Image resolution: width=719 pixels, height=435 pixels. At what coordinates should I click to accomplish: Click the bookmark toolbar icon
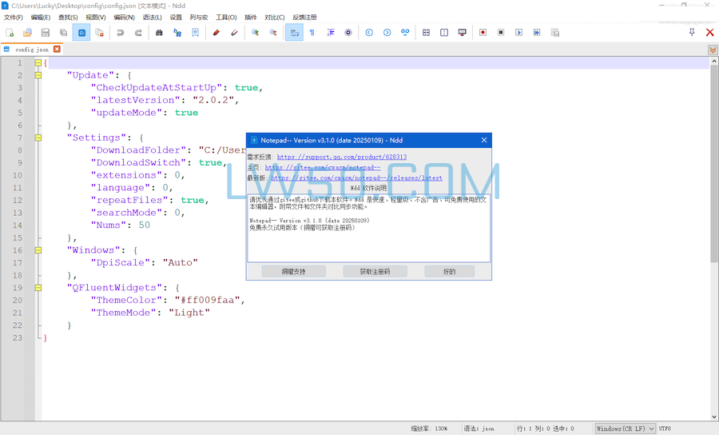point(196,33)
